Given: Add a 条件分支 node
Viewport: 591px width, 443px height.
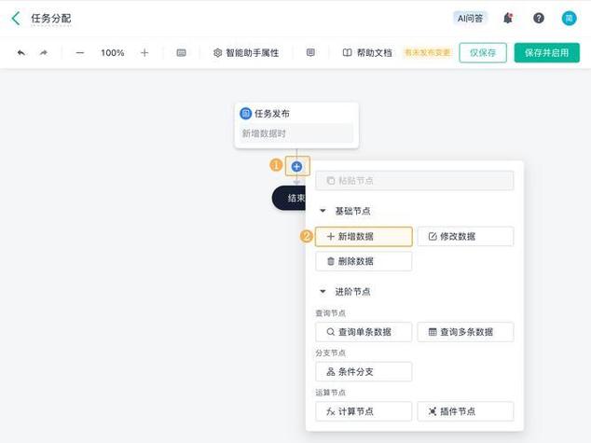Looking at the screenshot, I should tap(364, 372).
